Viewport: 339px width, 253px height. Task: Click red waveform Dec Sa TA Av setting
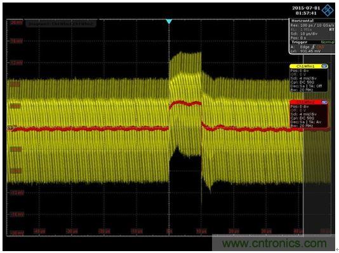(306, 122)
